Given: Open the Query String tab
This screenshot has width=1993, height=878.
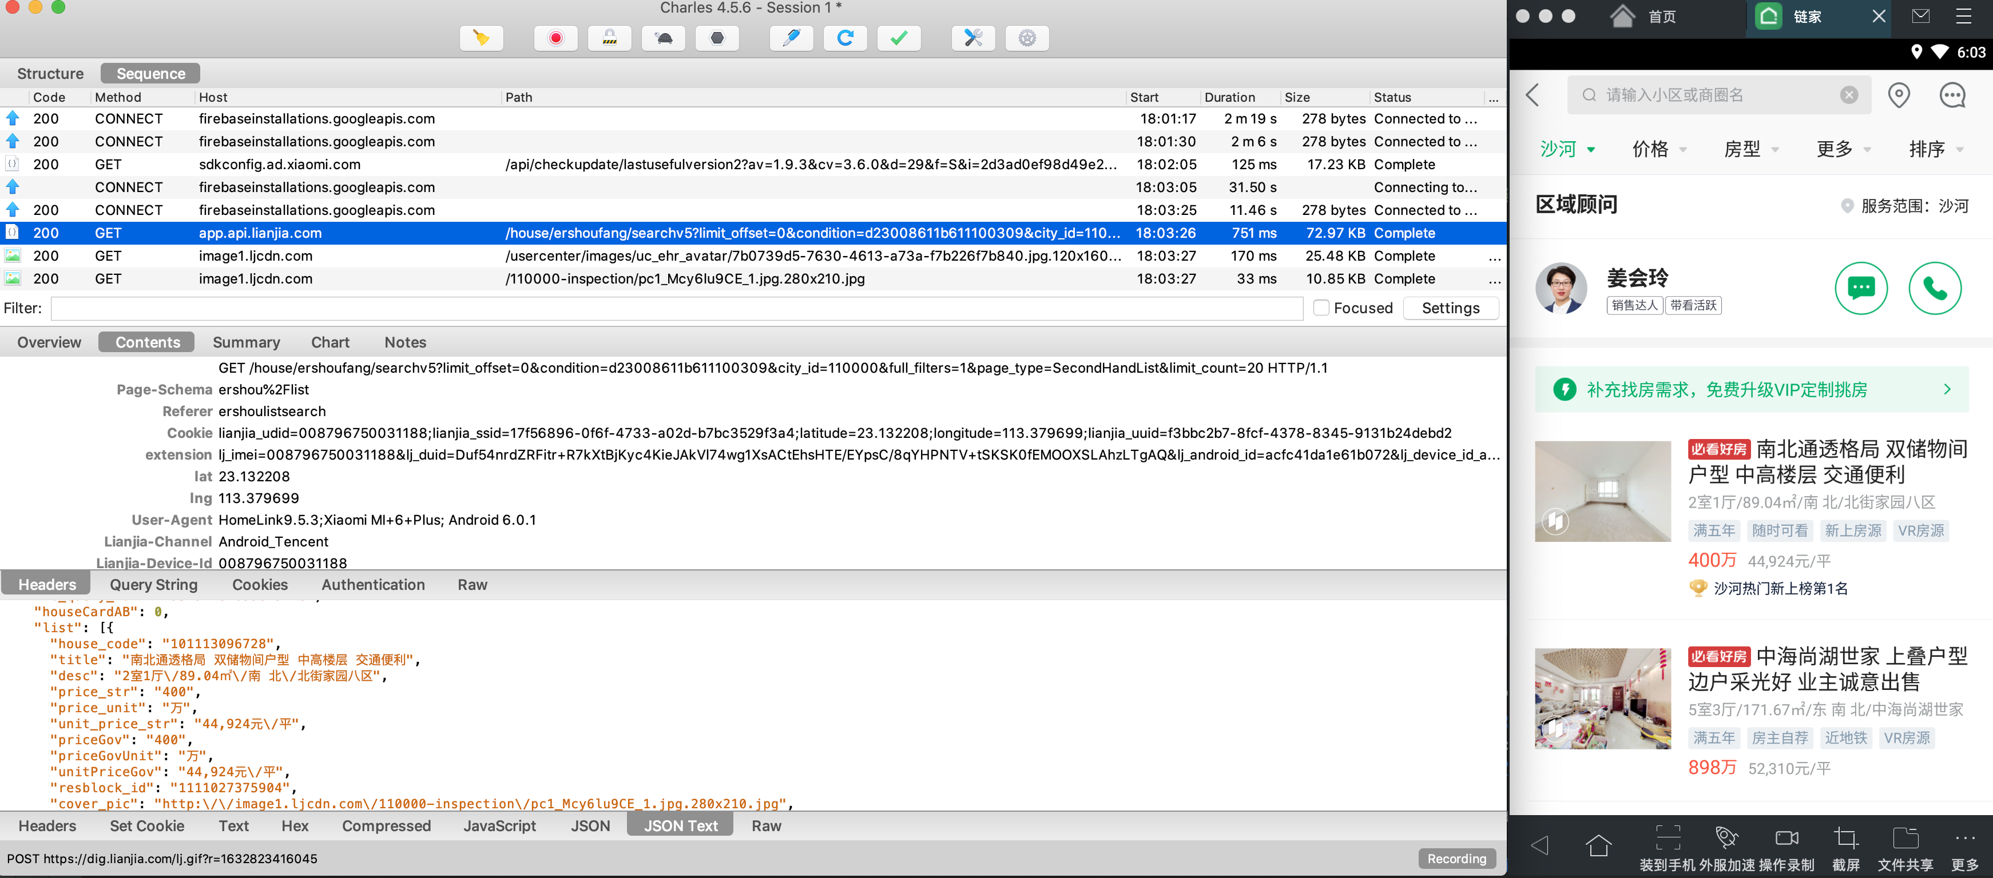Looking at the screenshot, I should pyautogui.click(x=153, y=584).
